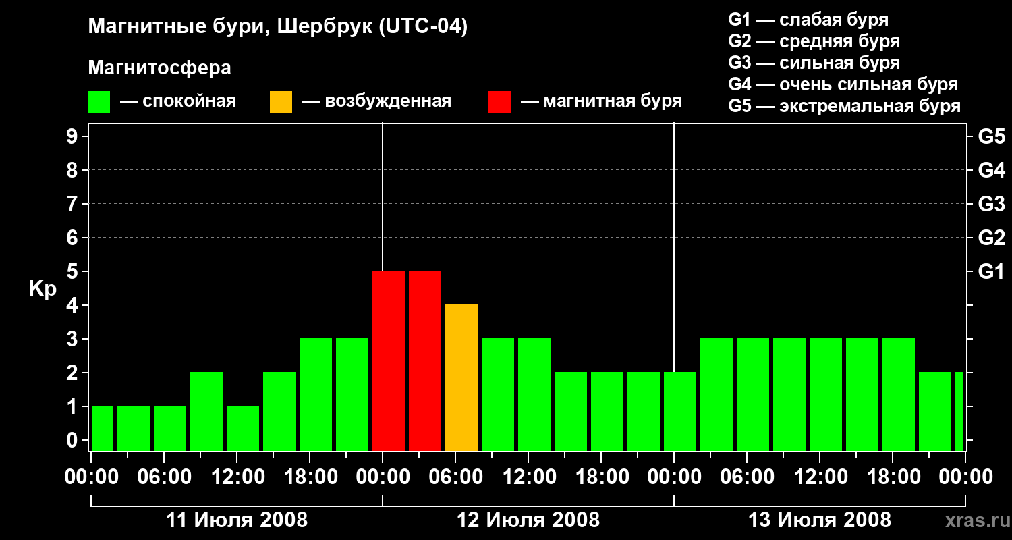Click the G3 storm level label on right axis

(x=991, y=204)
